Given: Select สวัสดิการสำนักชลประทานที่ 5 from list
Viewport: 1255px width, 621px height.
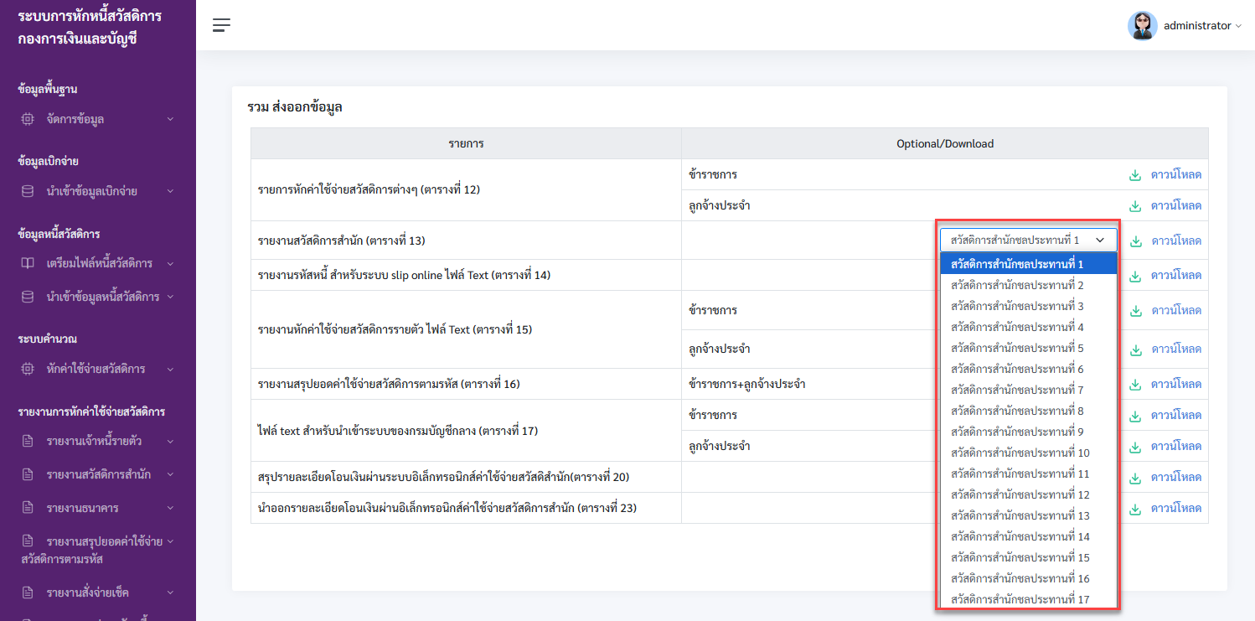Looking at the screenshot, I should coord(1028,348).
